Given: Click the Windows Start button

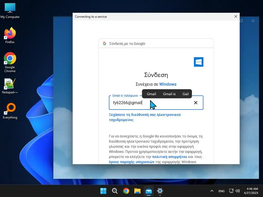Looking at the screenshot, I should [103, 191].
